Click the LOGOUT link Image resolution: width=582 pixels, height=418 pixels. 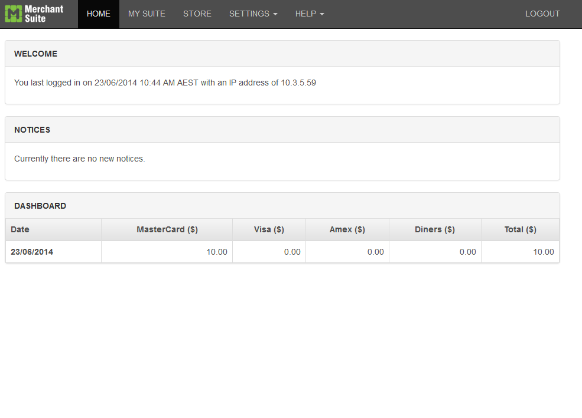[542, 14]
